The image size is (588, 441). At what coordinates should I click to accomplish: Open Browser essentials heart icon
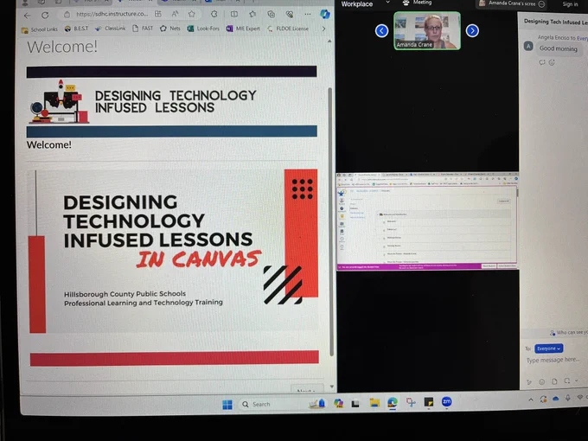click(x=289, y=14)
